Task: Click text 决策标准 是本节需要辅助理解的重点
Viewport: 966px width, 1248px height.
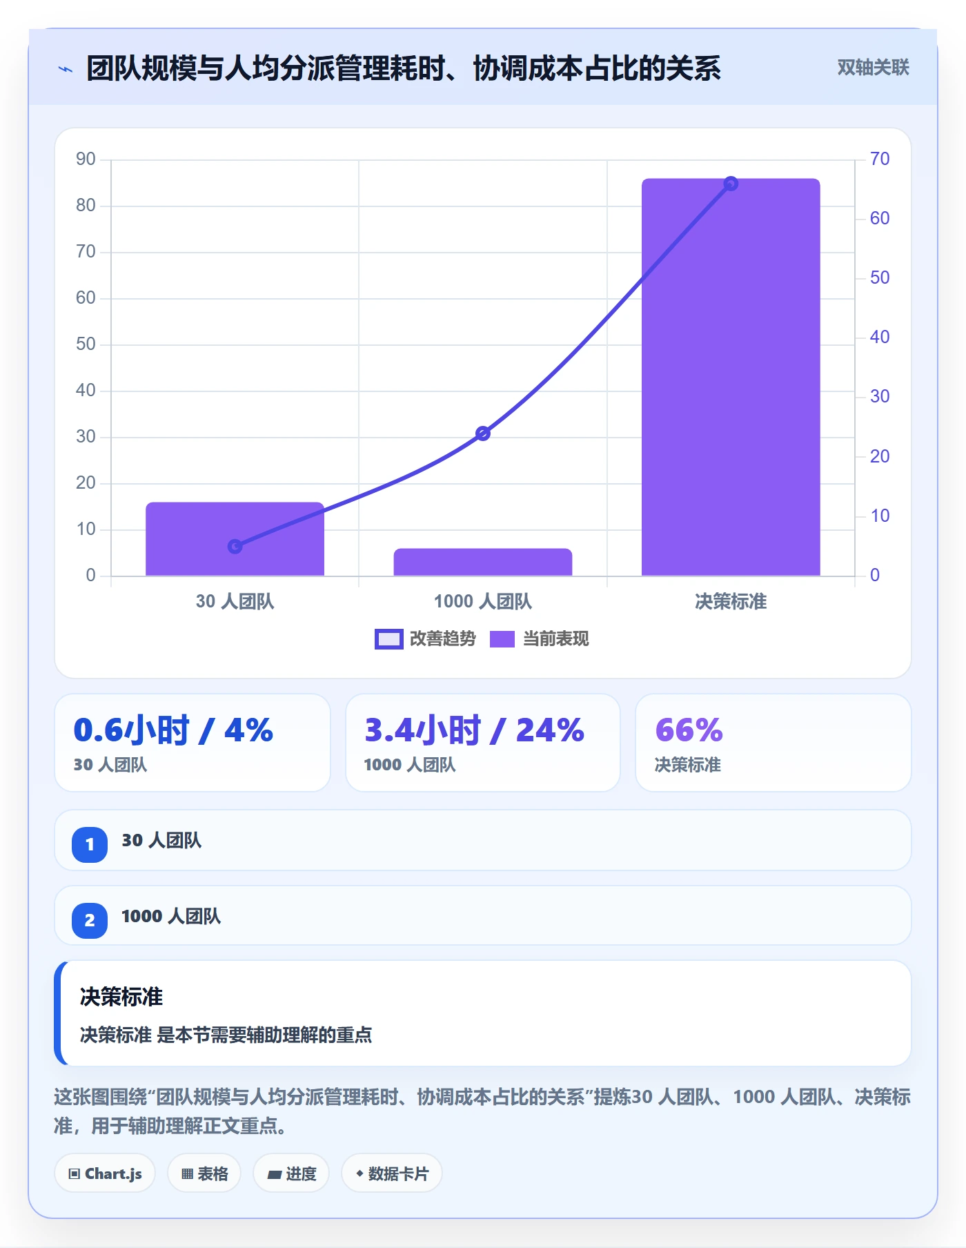Action: coord(226,1035)
